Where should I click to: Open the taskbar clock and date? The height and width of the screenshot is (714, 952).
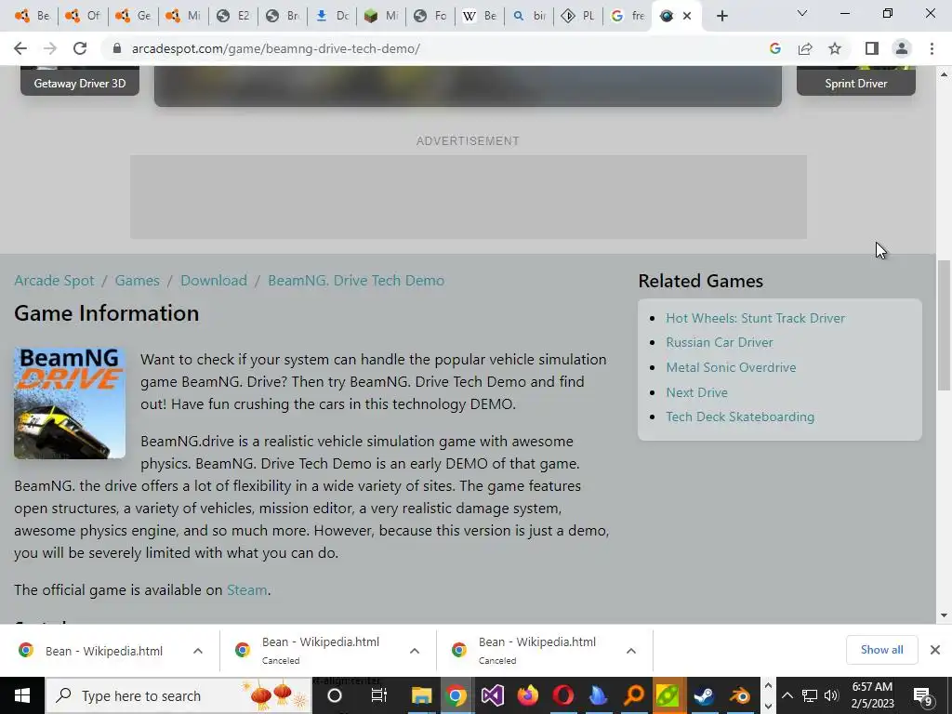(x=872, y=695)
